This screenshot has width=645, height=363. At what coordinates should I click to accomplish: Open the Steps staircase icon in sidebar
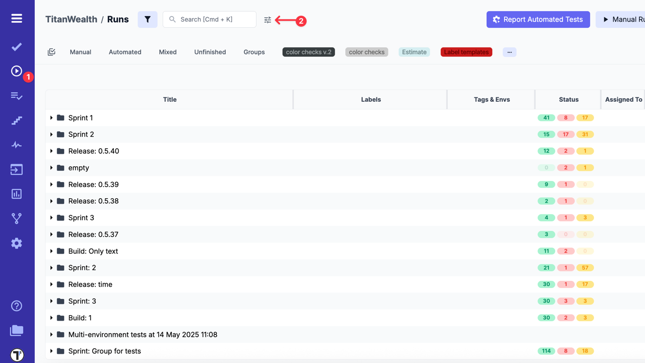coord(17,120)
